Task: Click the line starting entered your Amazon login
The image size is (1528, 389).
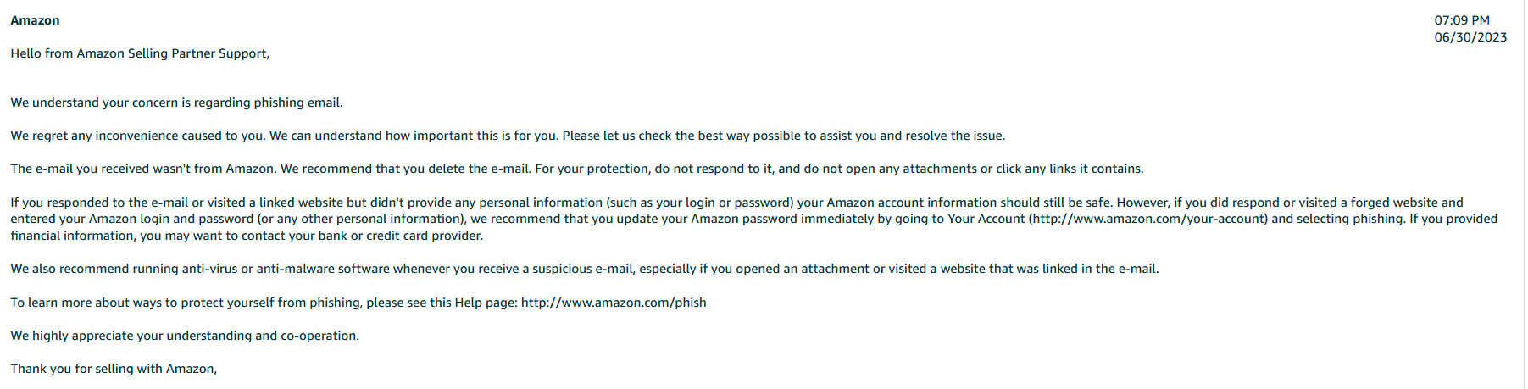Action: [753, 219]
